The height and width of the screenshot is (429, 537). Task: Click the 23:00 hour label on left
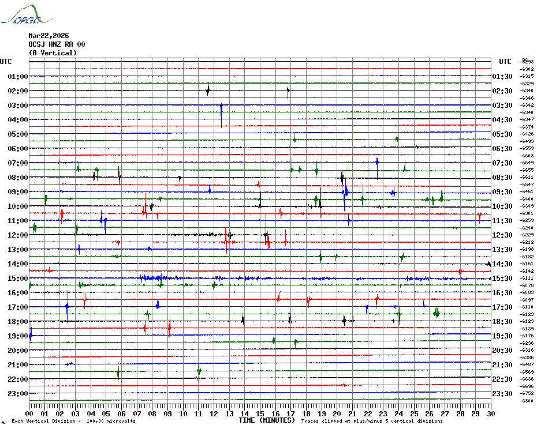click(x=18, y=394)
